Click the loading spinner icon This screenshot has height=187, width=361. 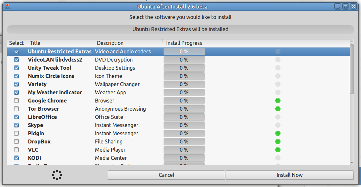click(x=57, y=175)
